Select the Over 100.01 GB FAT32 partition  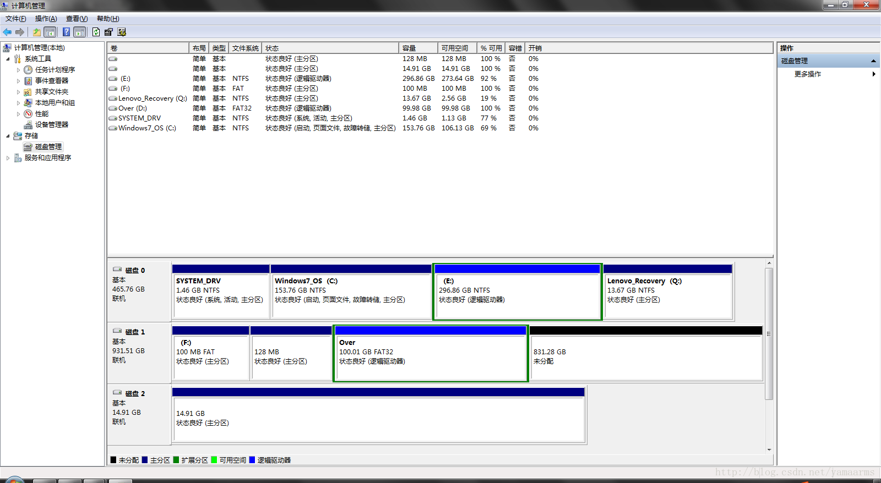pos(431,353)
